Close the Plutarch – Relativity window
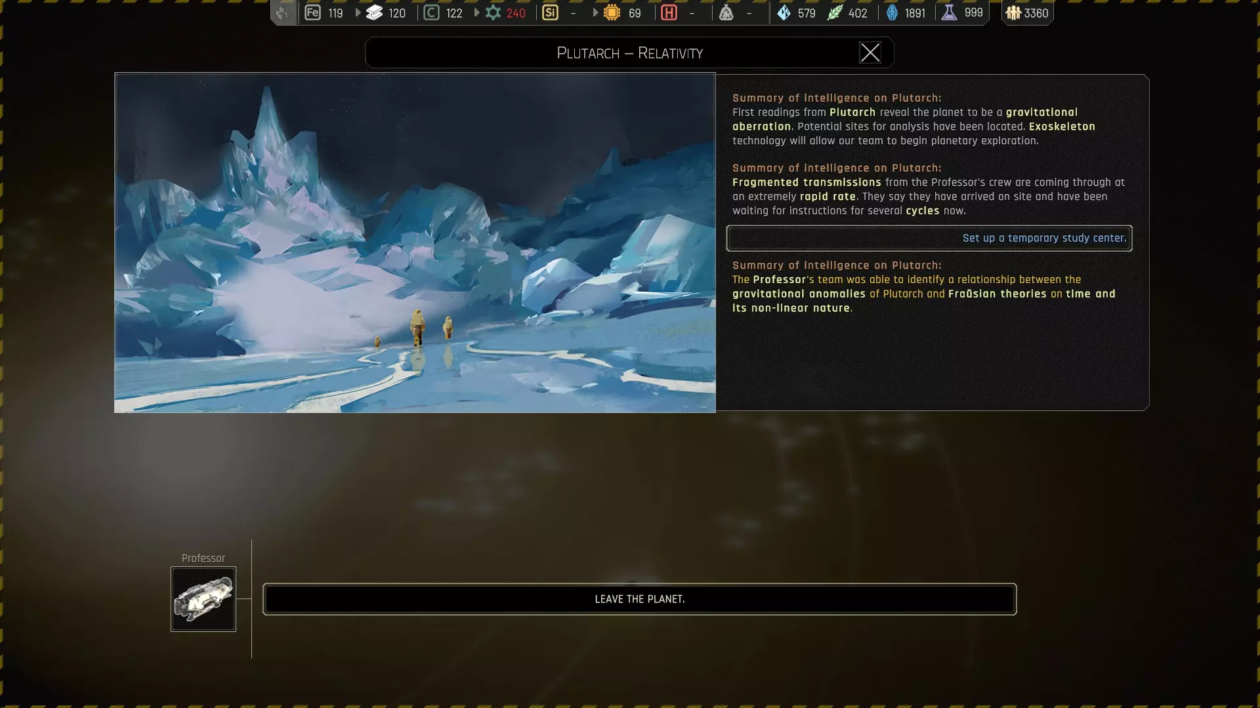 tap(870, 52)
